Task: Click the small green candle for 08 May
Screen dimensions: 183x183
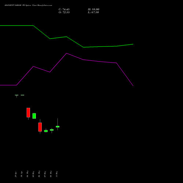Action: pyautogui.click(x=52, y=130)
